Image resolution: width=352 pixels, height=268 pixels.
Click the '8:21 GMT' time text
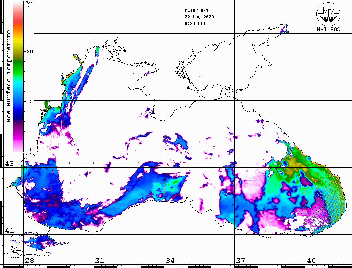195,23
